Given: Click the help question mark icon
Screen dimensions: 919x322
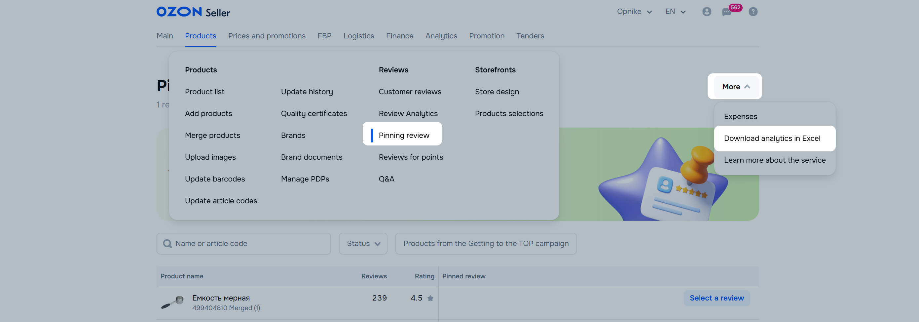Looking at the screenshot, I should pyautogui.click(x=753, y=12).
